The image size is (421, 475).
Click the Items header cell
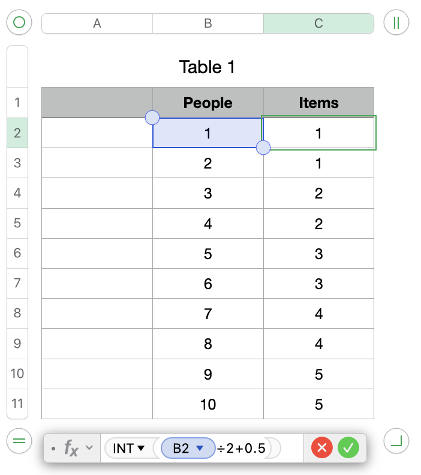point(318,103)
